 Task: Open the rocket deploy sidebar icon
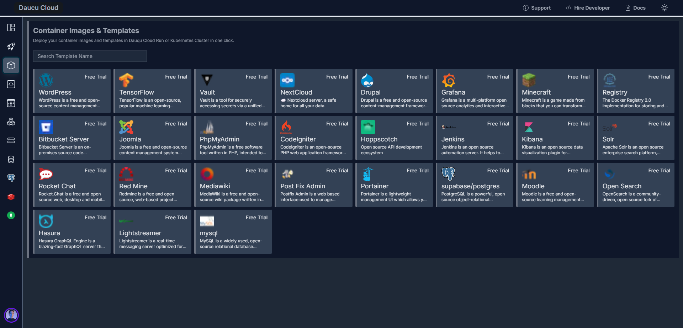pyautogui.click(x=11, y=47)
